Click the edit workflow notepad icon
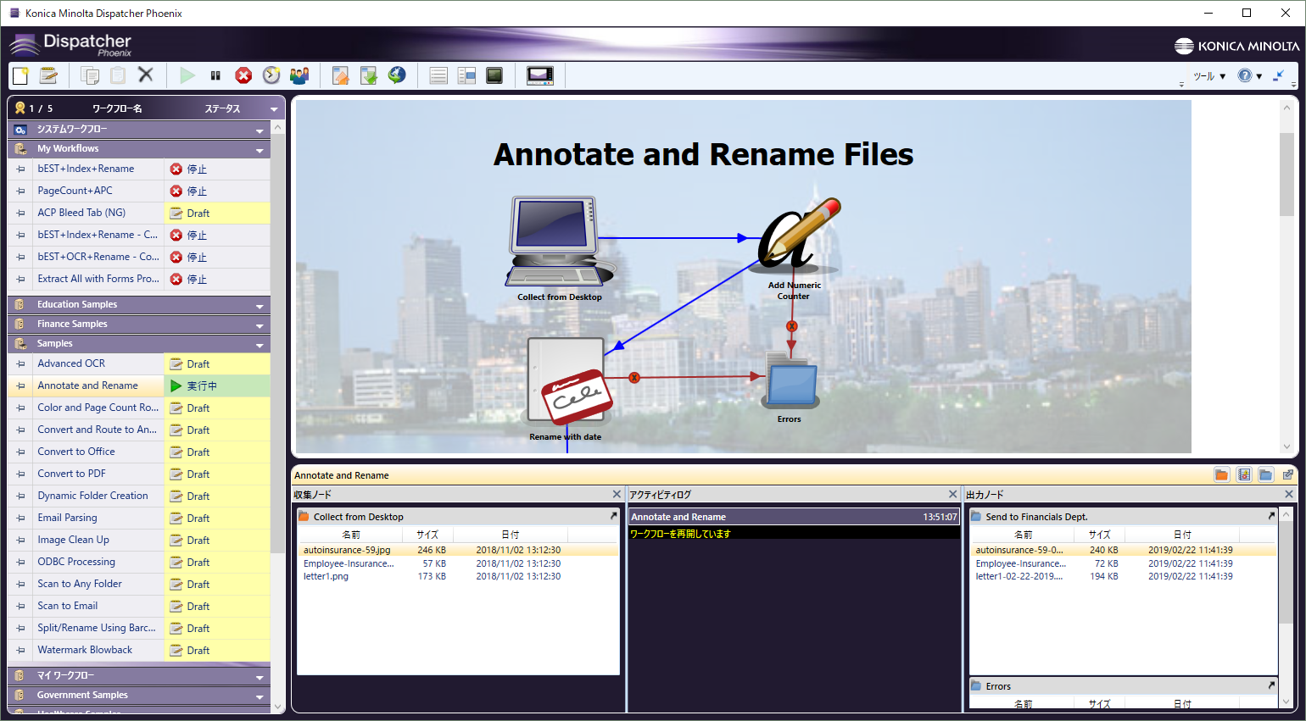This screenshot has width=1306, height=721. [49, 75]
